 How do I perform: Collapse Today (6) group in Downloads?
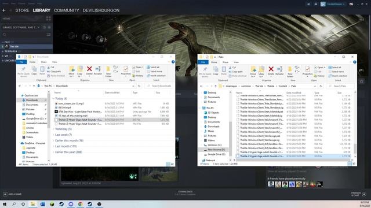coord(53,99)
